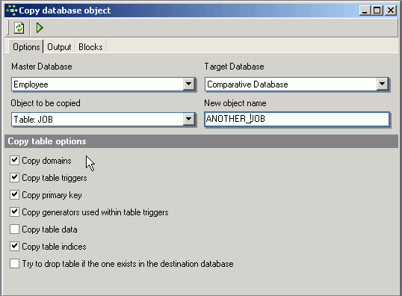
Task: Run copy with the green play icon
Action: (40, 28)
